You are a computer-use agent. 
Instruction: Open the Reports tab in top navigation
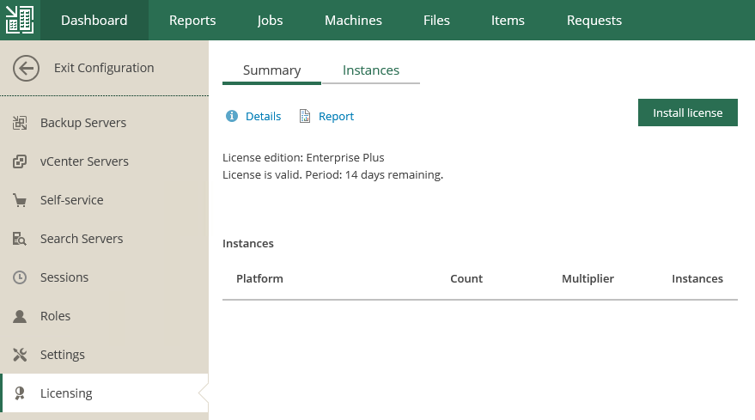192,20
